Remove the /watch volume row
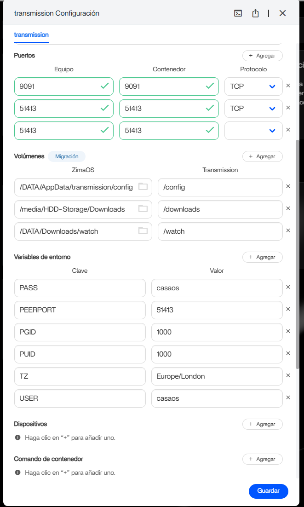This screenshot has height=507, width=304. (288, 231)
